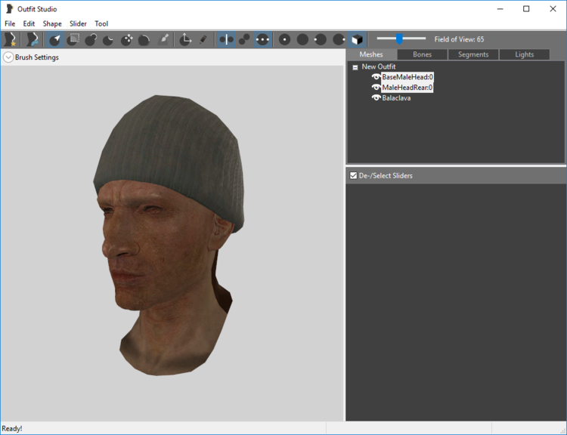Toggle X-mirror editing mode
Image resolution: width=567 pixels, height=435 pixels.
click(x=226, y=39)
